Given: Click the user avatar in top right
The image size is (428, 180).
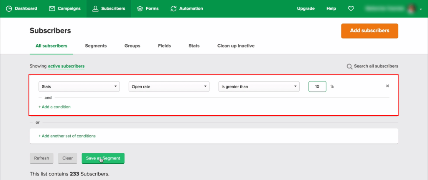Looking at the screenshot, I should [x=412, y=8].
